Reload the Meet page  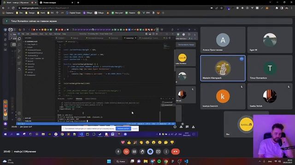[x=13, y=8]
